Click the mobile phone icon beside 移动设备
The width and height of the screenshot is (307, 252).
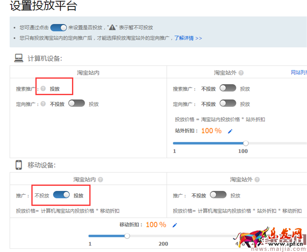click(18, 165)
